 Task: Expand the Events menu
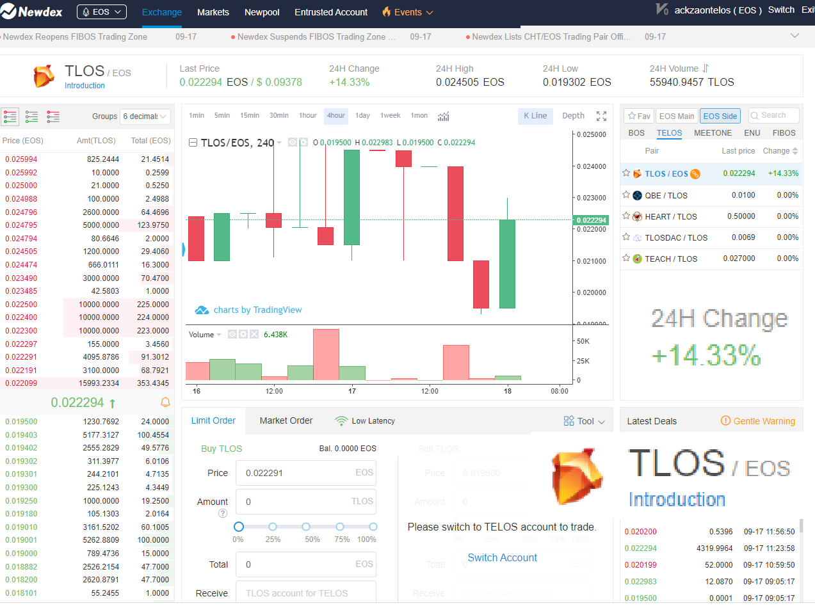point(430,12)
